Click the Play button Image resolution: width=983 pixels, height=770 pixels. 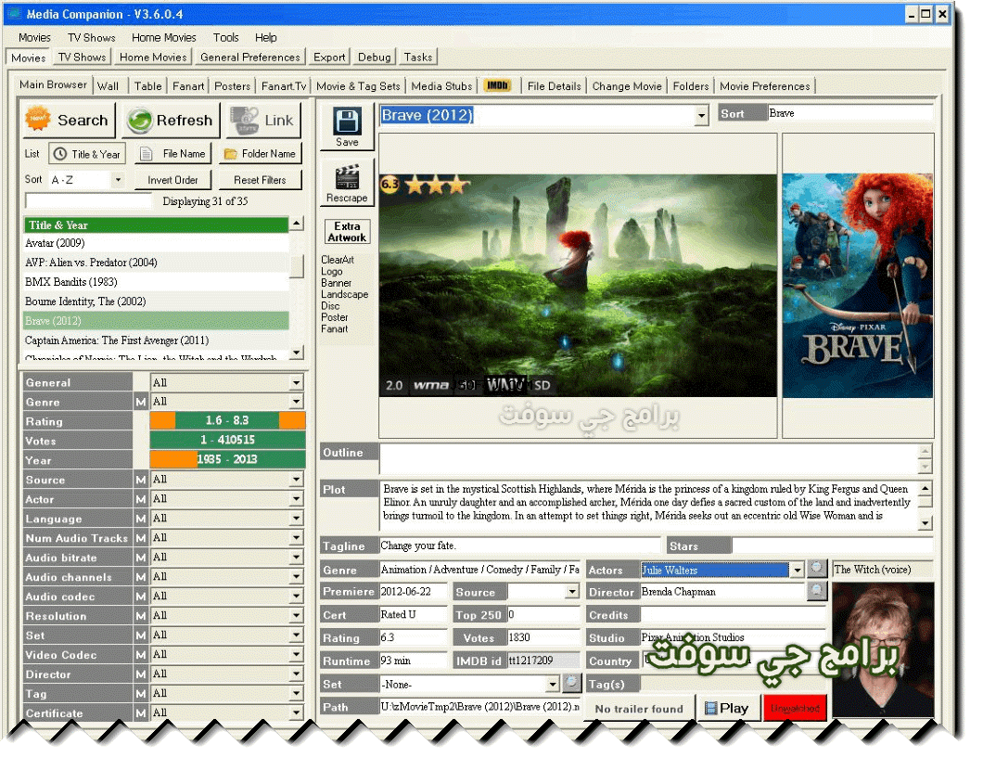(728, 708)
